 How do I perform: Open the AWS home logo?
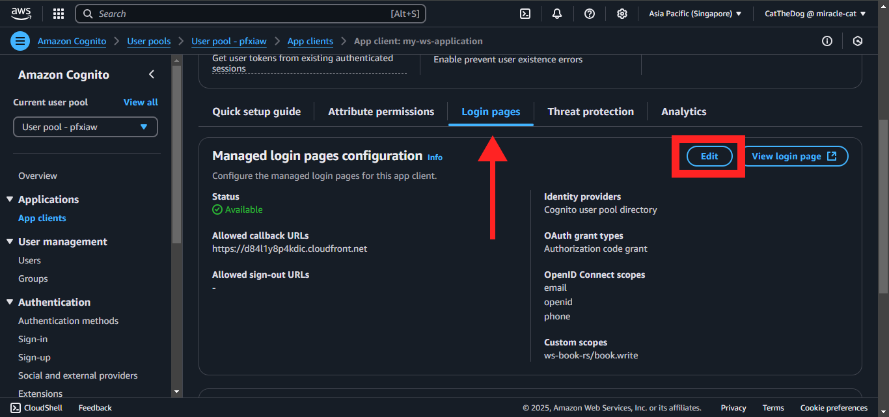point(21,13)
